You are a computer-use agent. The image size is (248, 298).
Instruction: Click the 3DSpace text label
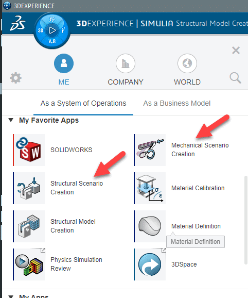(184, 264)
